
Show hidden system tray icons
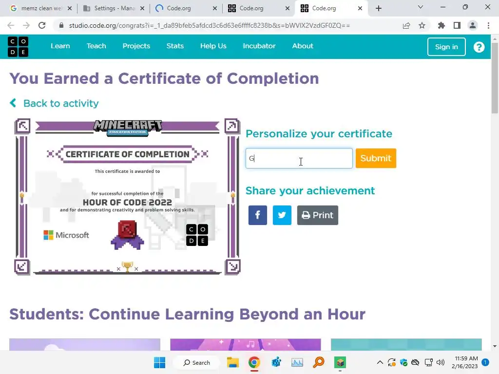point(380,362)
